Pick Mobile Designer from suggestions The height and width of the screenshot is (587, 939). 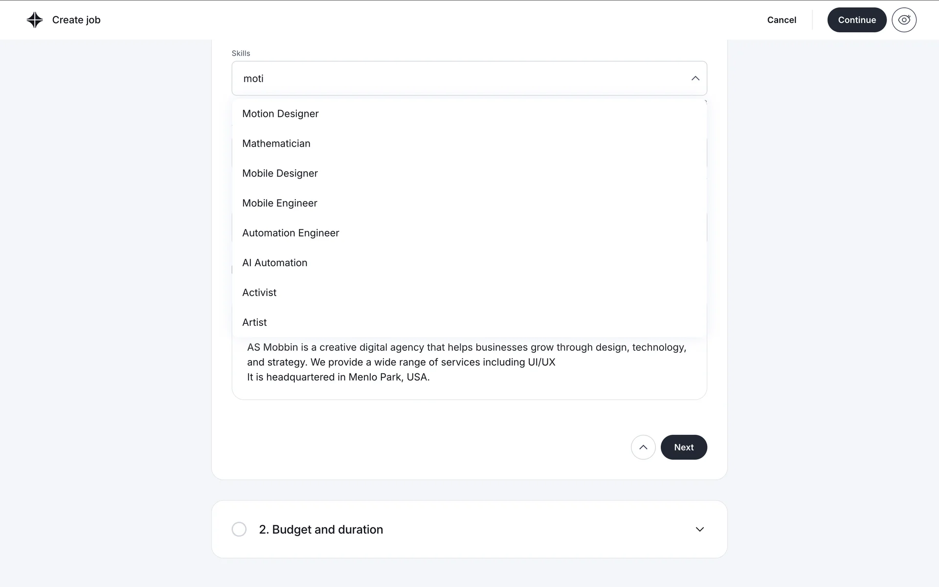coord(280,173)
